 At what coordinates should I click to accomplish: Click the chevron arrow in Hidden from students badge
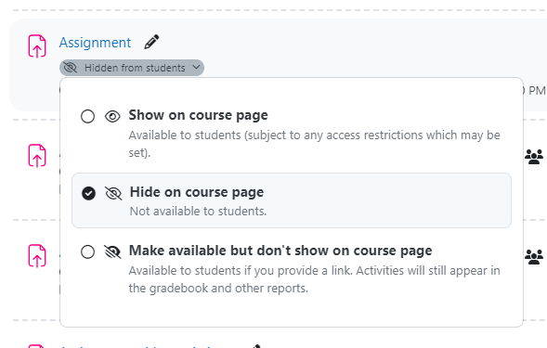196,67
